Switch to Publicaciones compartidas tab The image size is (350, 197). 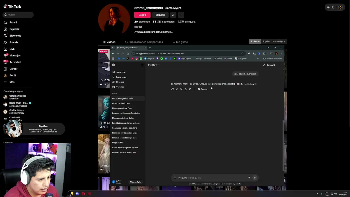(144, 42)
